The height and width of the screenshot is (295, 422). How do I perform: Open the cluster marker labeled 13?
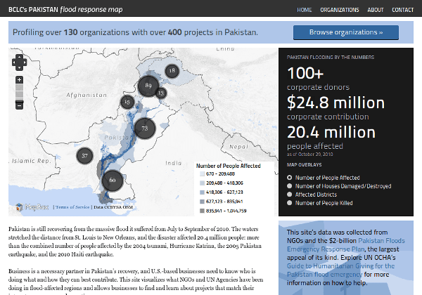click(x=160, y=93)
